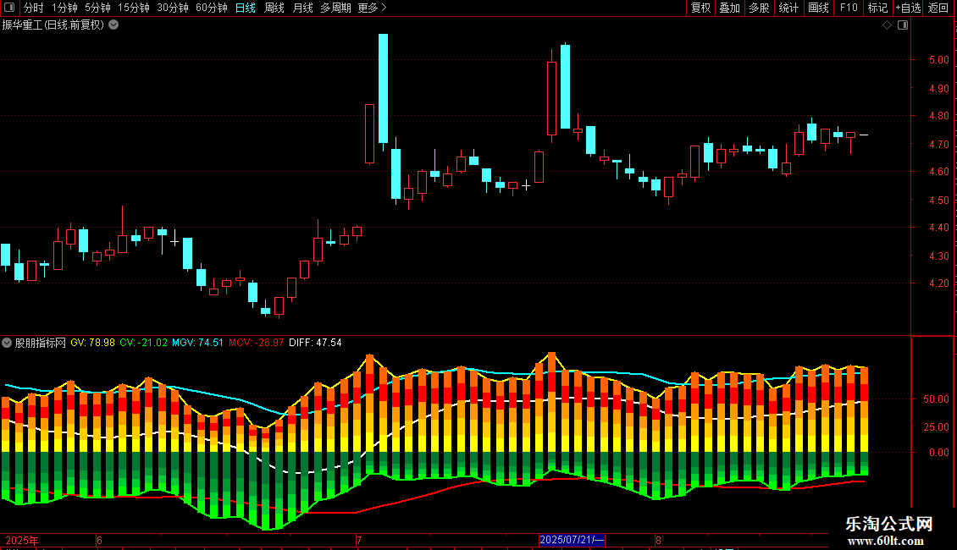Select the 1分钟 period tab
The height and width of the screenshot is (550, 957).
(64, 8)
